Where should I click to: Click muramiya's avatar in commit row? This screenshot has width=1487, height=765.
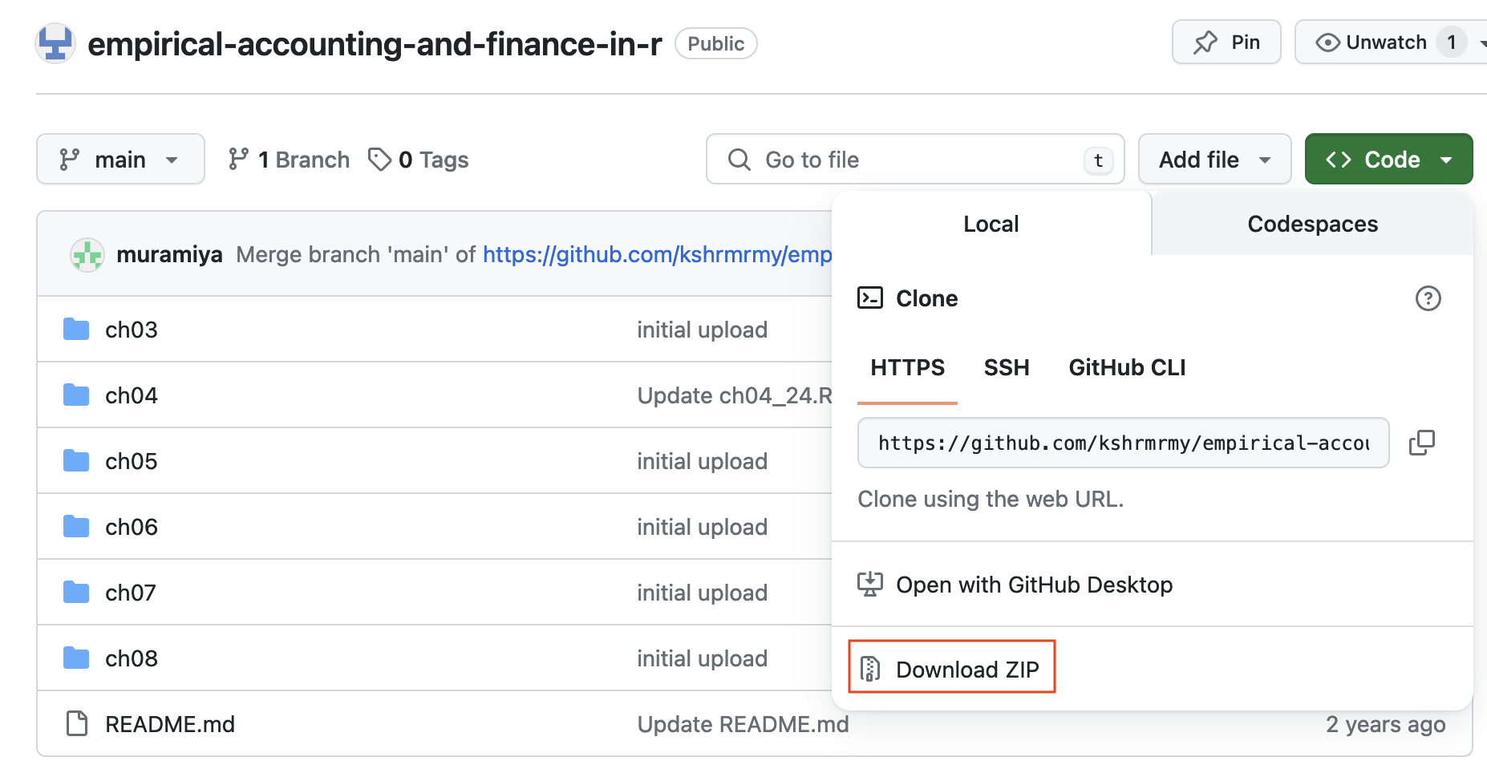[x=87, y=255]
